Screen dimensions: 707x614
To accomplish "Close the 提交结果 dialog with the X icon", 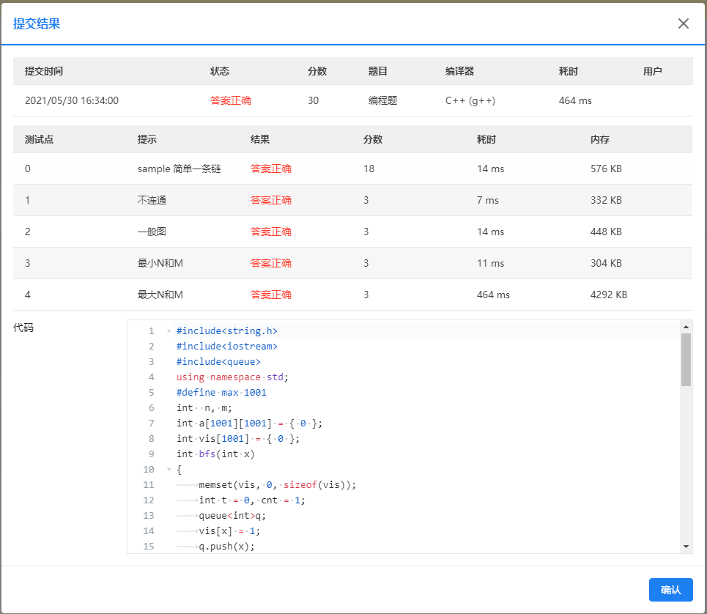I will click(x=683, y=23).
